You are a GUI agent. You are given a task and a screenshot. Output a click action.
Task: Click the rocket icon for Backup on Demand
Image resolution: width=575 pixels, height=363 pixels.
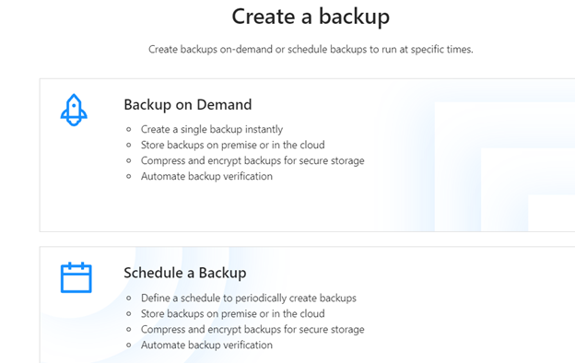pyautogui.click(x=74, y=110)
